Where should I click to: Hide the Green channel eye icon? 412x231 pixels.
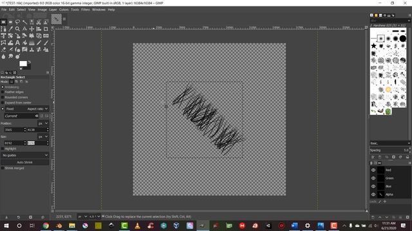[x=373, y=178]
